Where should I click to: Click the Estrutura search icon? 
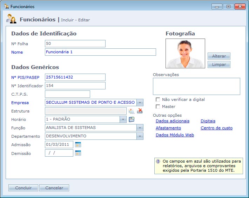pos(132,111)
